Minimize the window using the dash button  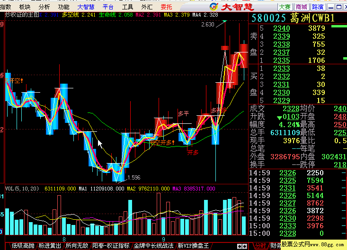(x=331, y=7)
